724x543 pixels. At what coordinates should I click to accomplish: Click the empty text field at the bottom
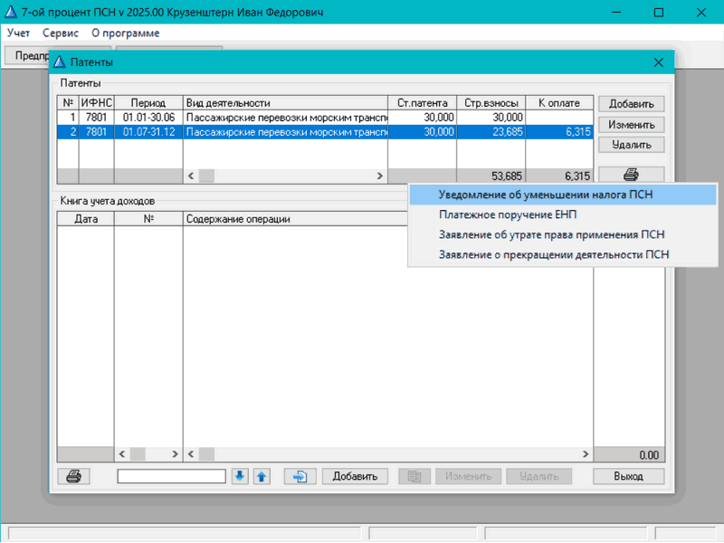pyautogui.click(x=171, y=476)
